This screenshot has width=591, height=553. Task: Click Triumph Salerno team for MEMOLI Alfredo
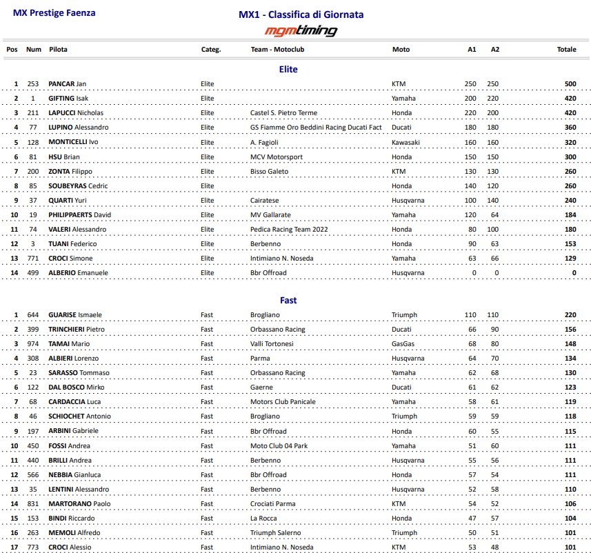coord(276,532)
